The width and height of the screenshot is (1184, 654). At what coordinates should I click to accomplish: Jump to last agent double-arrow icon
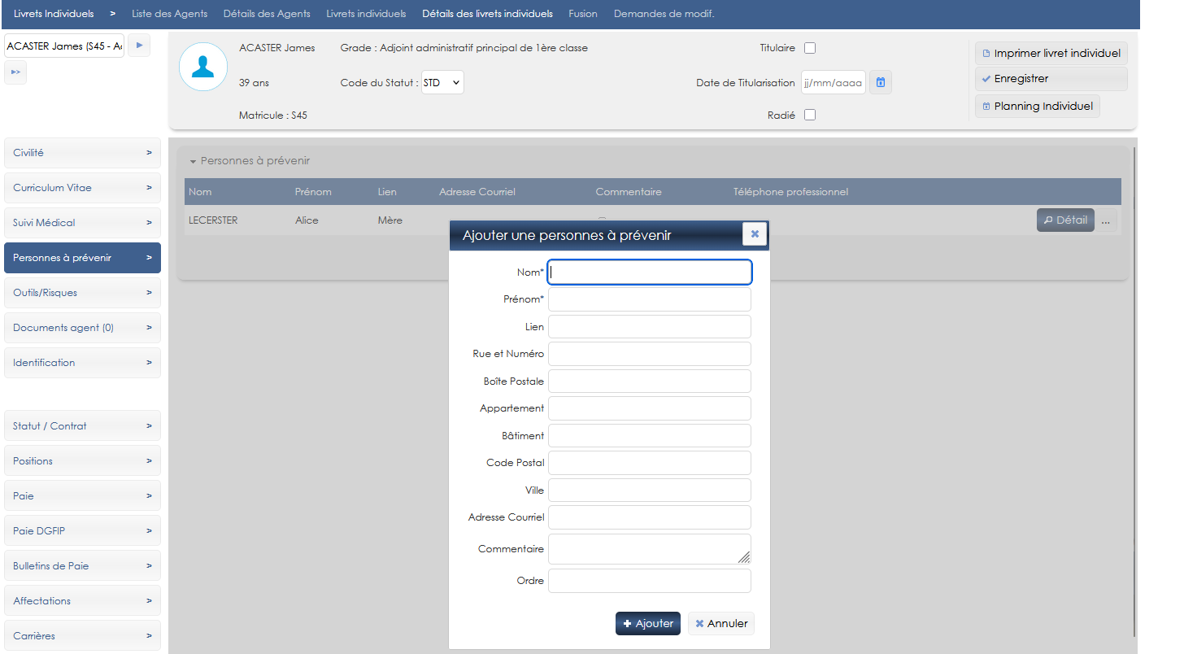tap(15, 72)
